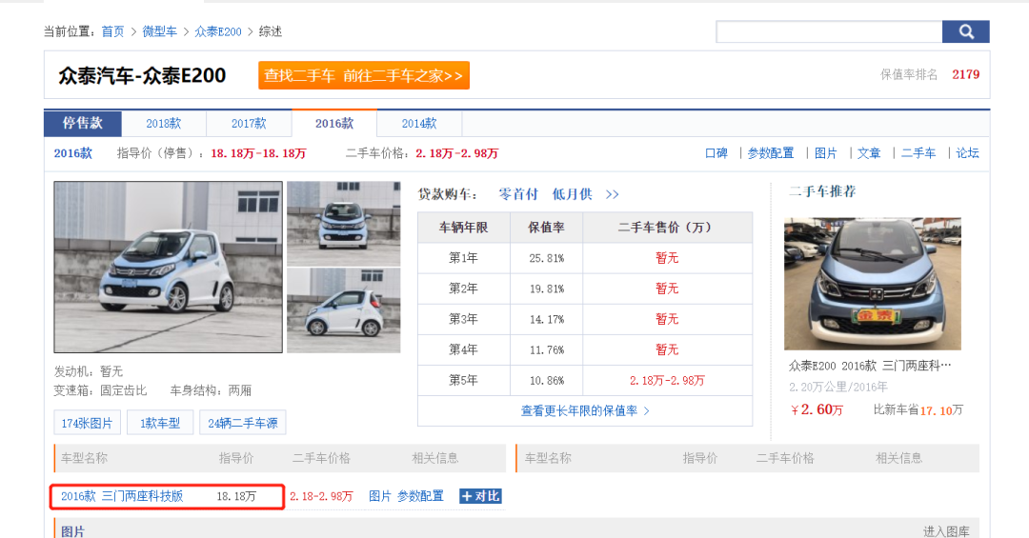Open the recommended used car photo
The image size is (1029, 538).
(x=873, y=284)
